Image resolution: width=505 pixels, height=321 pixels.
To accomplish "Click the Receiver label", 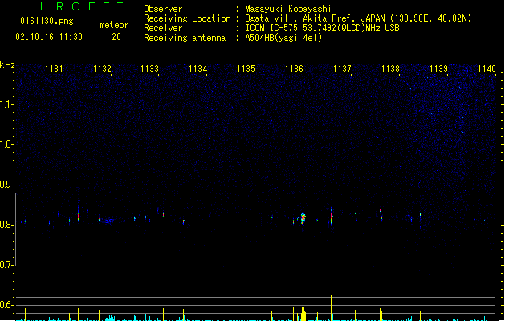I will 163,28.
